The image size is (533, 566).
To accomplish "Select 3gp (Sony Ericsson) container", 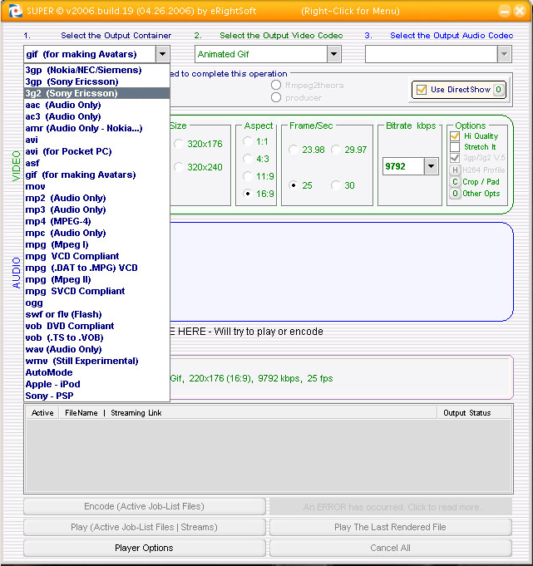I will (x=96, y=81).
